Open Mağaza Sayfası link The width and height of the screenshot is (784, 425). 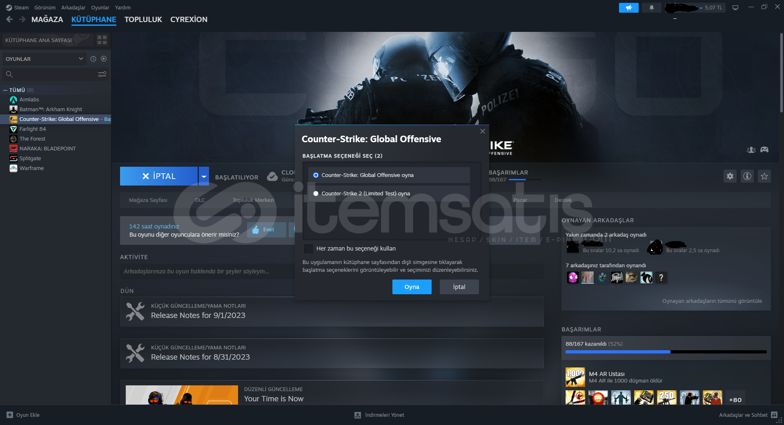click(x=148, y=200)
